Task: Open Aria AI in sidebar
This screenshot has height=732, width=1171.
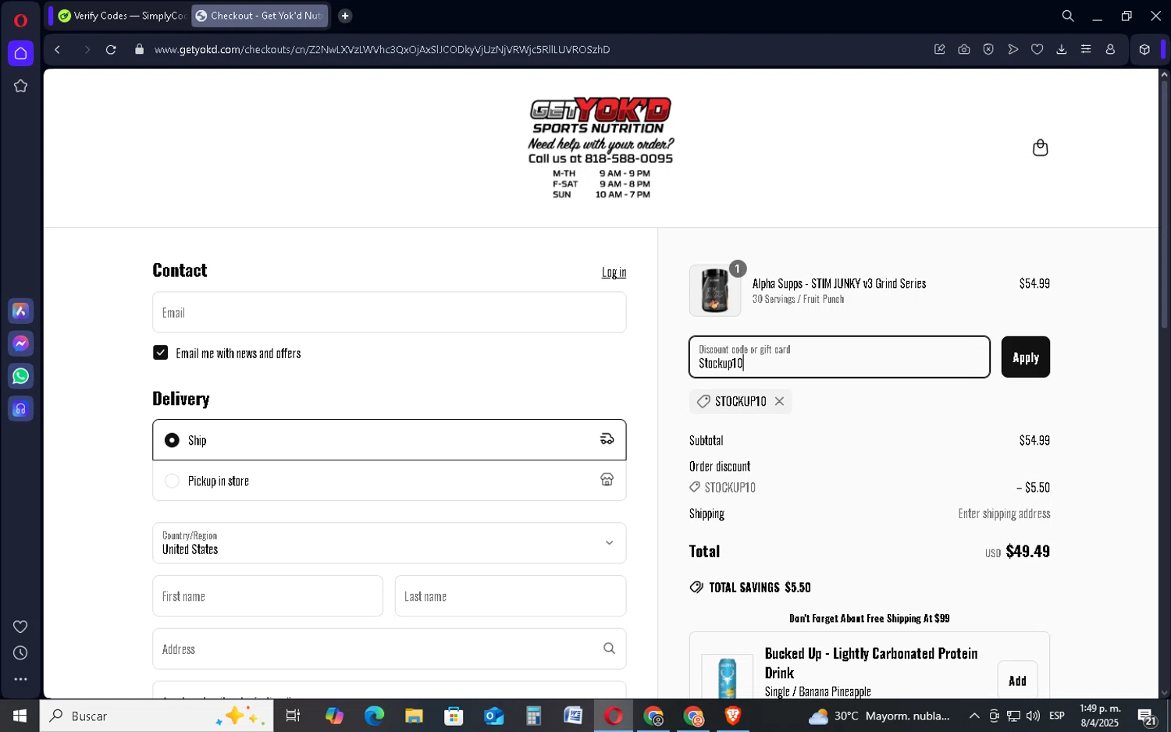Action: [20, 311]
